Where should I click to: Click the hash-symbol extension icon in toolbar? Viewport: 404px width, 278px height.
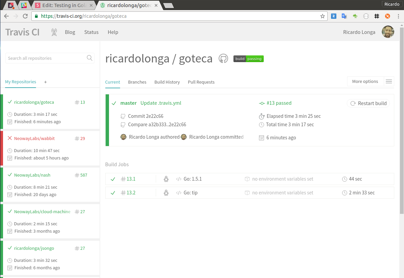tap(377, 16)
